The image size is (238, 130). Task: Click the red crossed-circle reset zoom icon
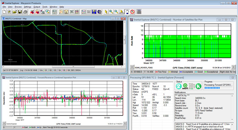coord(133,12)
